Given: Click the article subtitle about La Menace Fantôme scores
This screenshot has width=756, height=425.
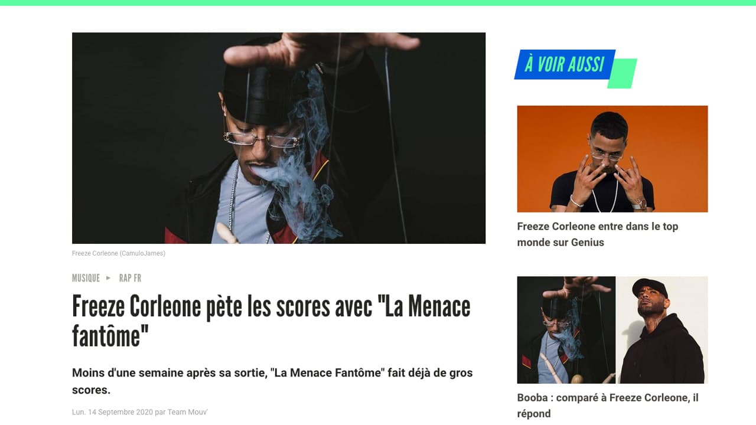Looking at the screenshot, I should (x=272, y=381).
